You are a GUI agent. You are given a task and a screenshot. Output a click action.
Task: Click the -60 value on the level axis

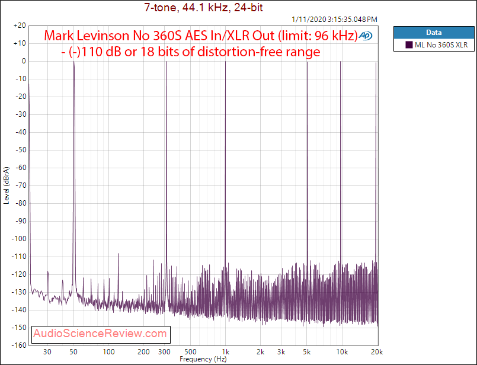[x=20, y=168]
